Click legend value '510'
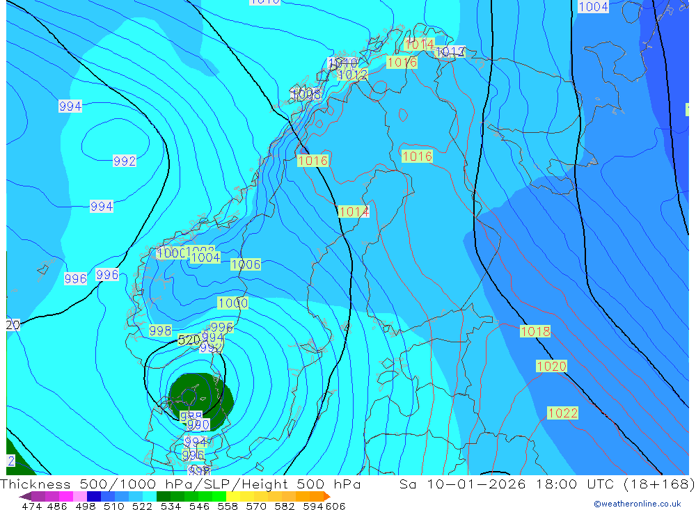The image size is (696, 510). [x=114, y=506]
